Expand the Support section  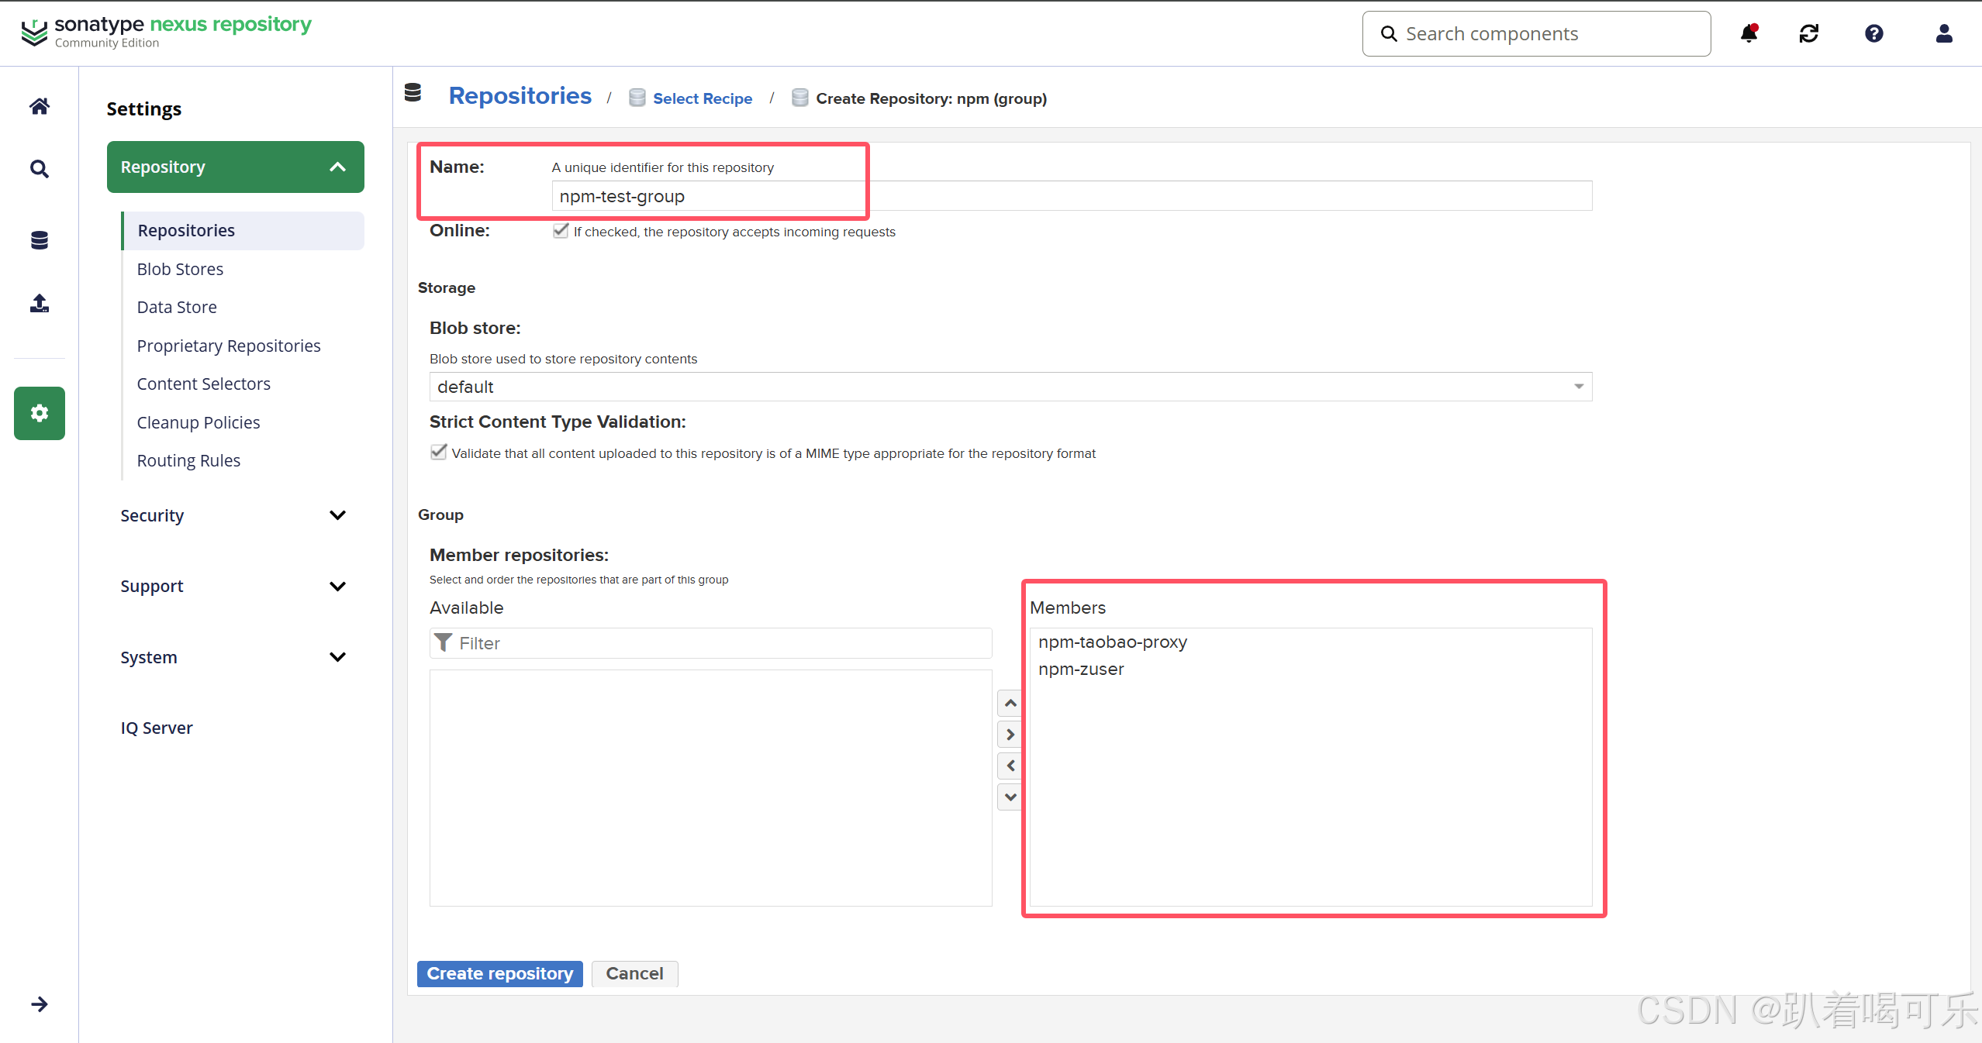point(236,586)
